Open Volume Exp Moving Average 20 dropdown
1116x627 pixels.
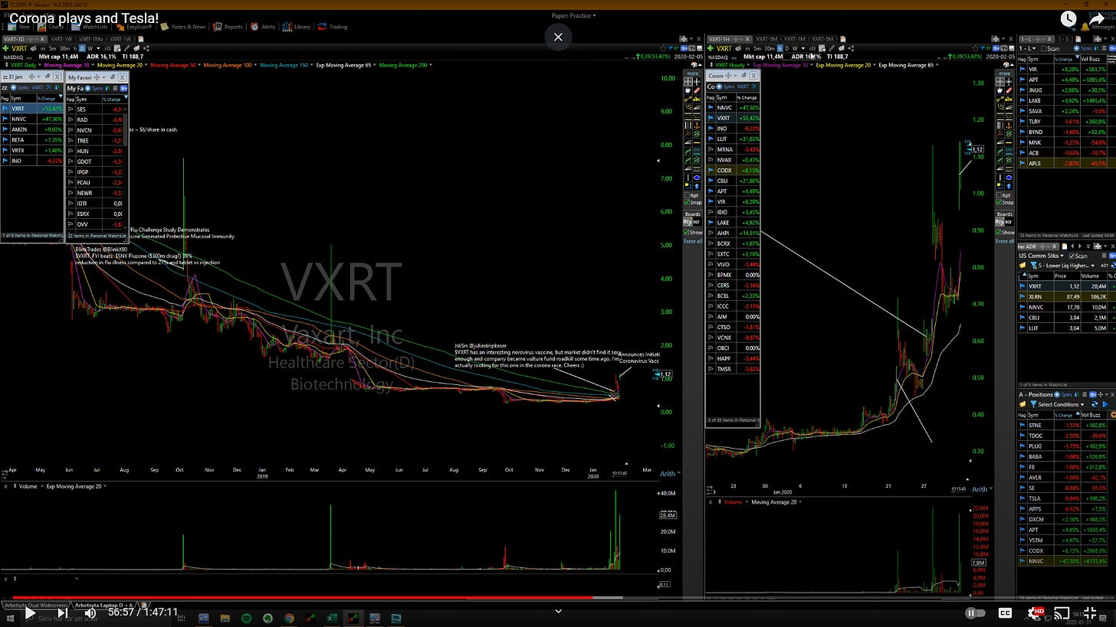[x=105, y=486]
